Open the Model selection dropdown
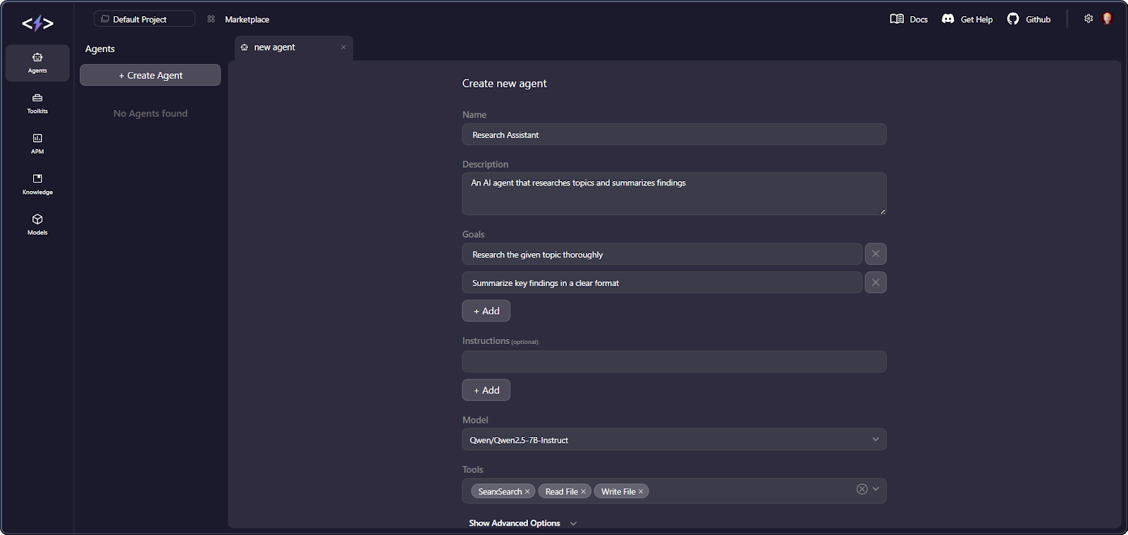1128x535 pixels. point(673,439)
